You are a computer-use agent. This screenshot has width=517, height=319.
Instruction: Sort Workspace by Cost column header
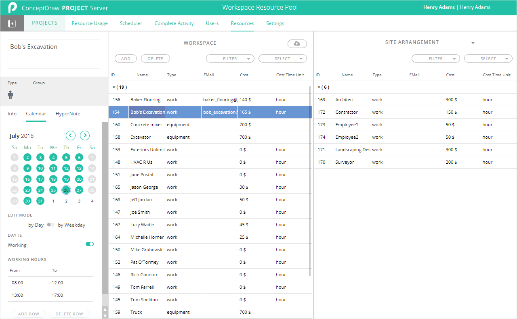pos(244,75)
